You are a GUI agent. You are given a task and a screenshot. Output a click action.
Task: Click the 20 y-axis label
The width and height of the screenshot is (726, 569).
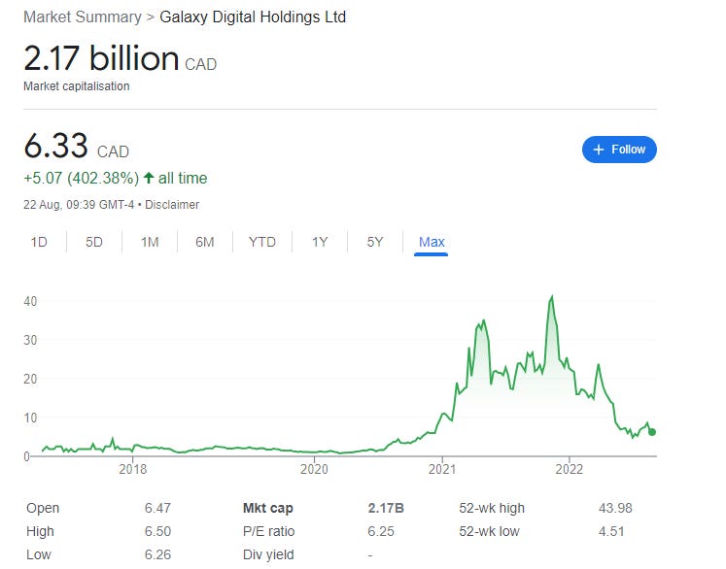(30, 379)
